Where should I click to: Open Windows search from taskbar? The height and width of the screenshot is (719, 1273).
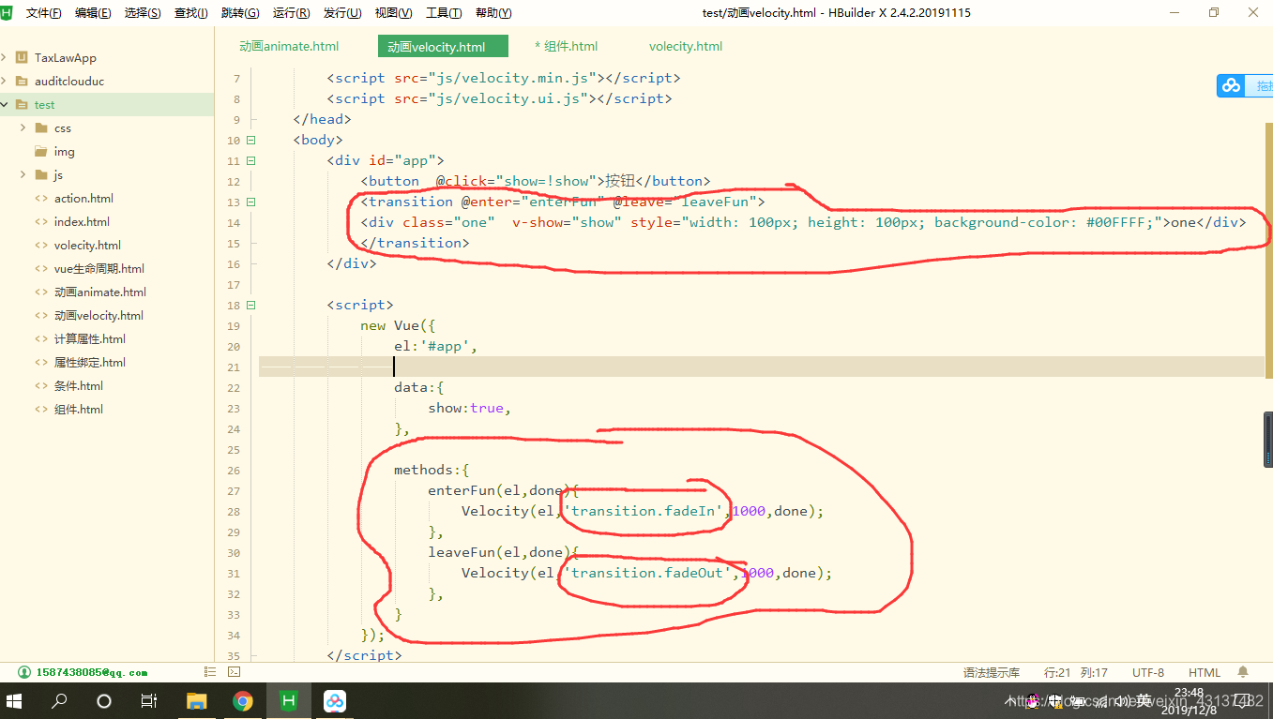tap(59, 701)
